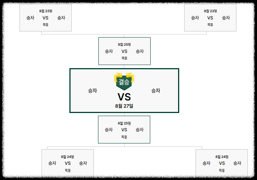This screenshot has width=257, height=180.
Task: Select the top-left 8월 23일 match card
Action: pos(45,18)
